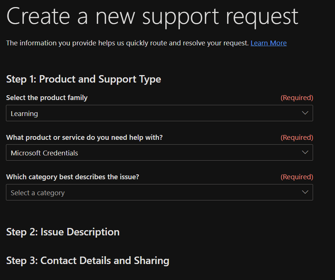Screen dimensions: 335x280
Task: Open the Learning product family selector
Action: tap(159, 113)
